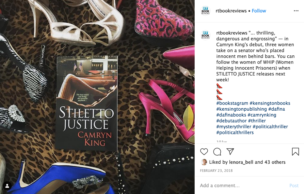Click the Post comment button
Image resolution: width=304 pixels, height=194 pixels.
tap(294, 186)
